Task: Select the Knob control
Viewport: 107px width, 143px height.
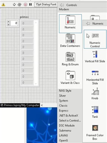Action: tap(95, 94)
